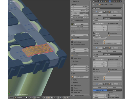Enable Relative Offset on first Array modifier
The height and width of the screenshot is (99, 133).
pos(109,24)
